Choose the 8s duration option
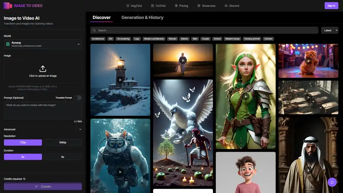The height and width of the screenshot is (193, 343). [63, 157]
